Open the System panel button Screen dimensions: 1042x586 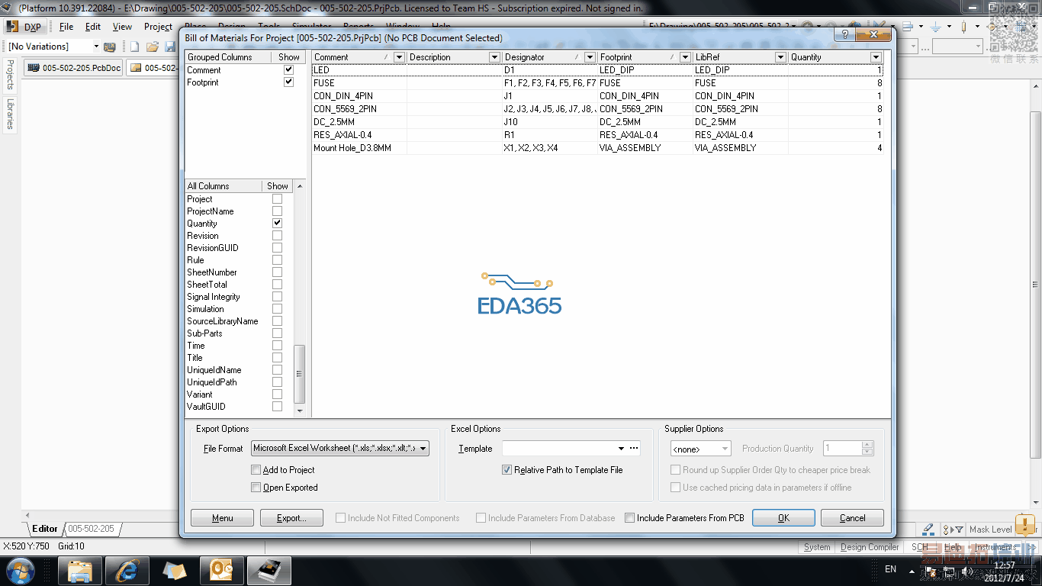[x=817, y=547]
